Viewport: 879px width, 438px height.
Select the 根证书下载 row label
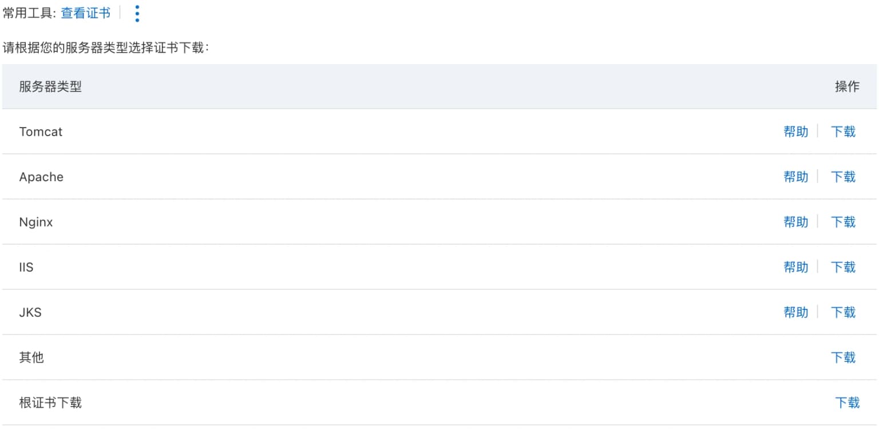50,403
